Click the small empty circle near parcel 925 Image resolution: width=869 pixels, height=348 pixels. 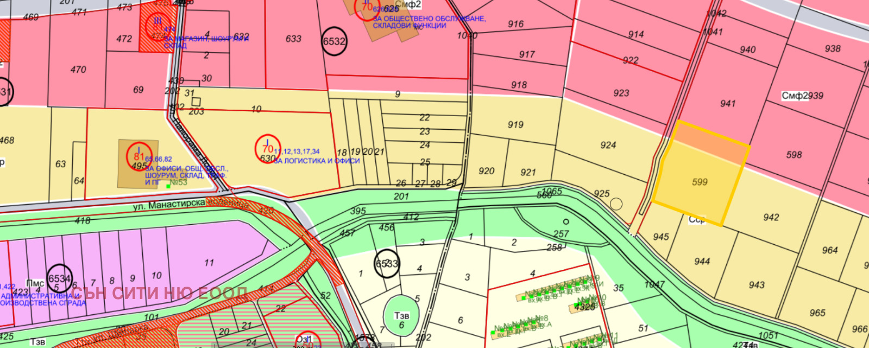[616, 204]
